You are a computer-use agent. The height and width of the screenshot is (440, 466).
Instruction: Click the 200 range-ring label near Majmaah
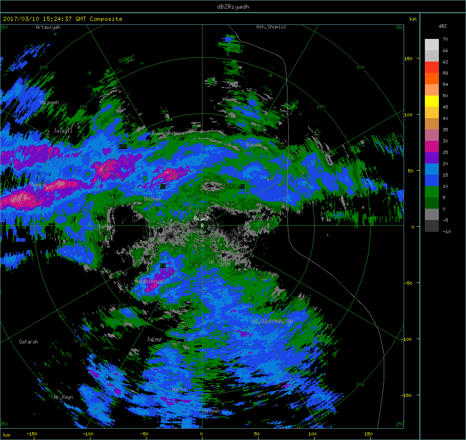tap(43, 67)
